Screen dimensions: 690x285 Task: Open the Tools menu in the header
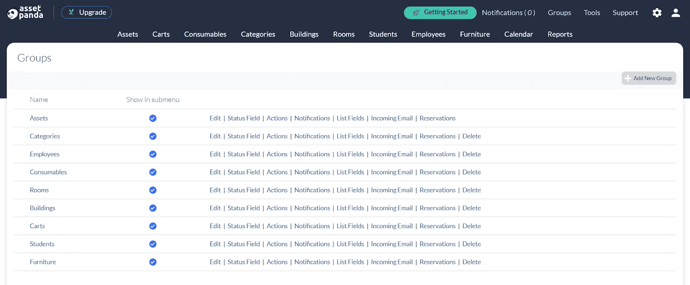[592, 13]
